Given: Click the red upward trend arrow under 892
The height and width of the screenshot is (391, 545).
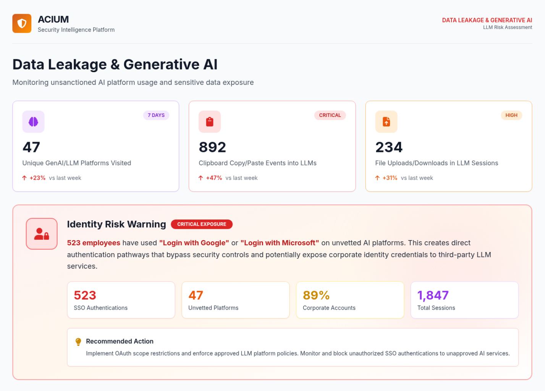Looking at the screenshot, I should (200, 178).
